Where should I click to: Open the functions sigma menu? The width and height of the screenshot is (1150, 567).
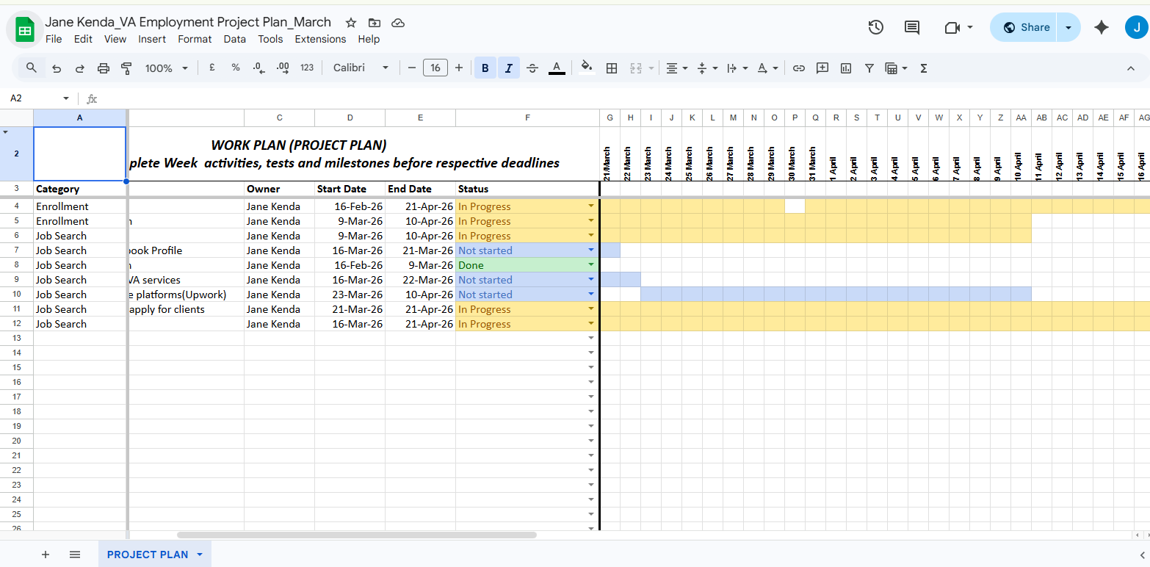924,68
